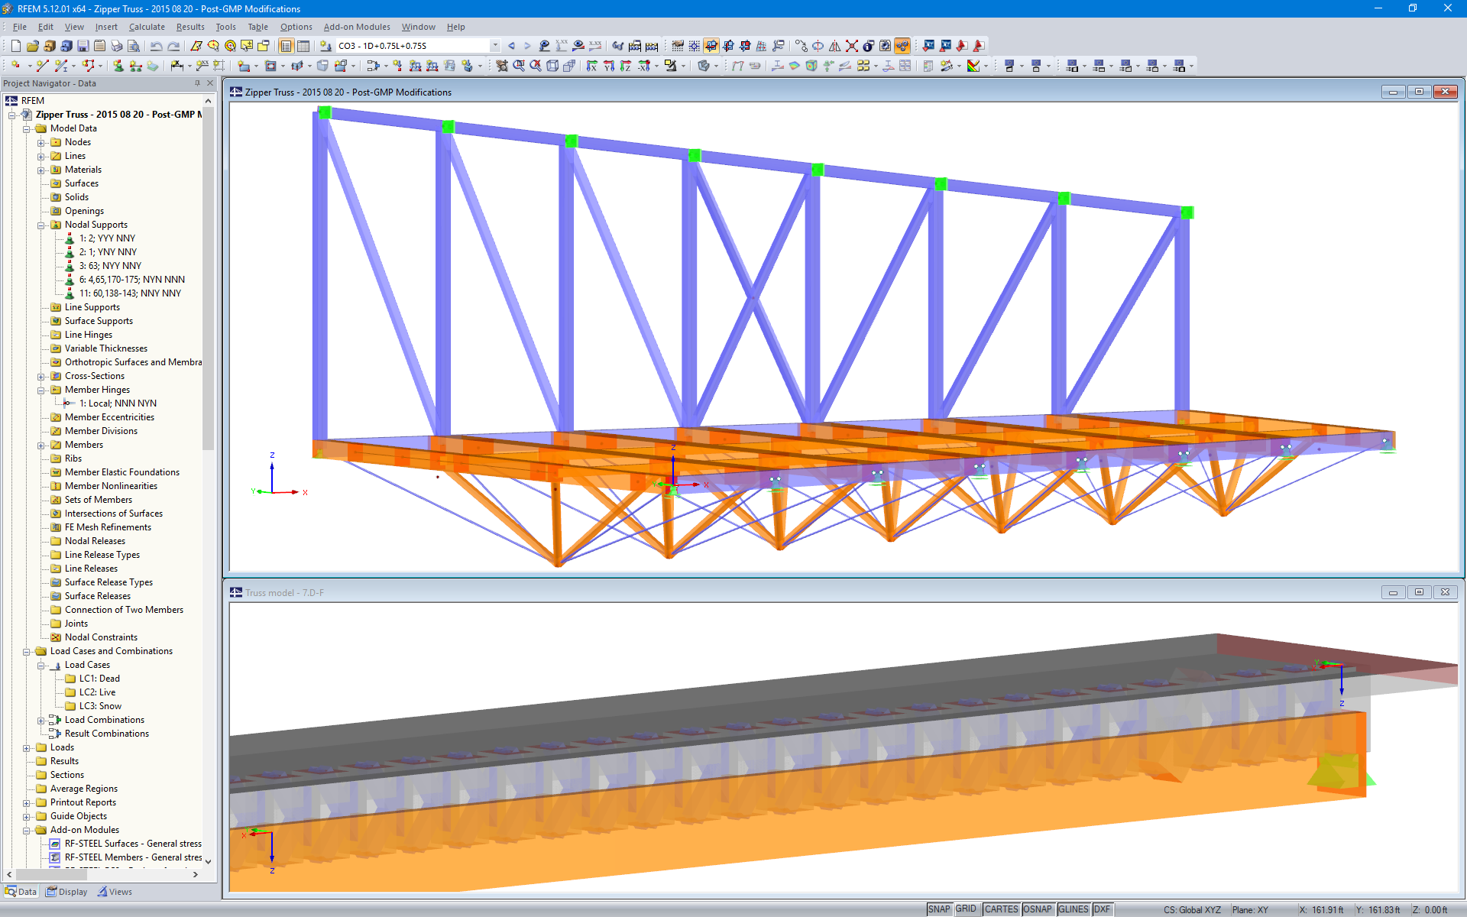Click the Open file folder icon

pos(32,46)
